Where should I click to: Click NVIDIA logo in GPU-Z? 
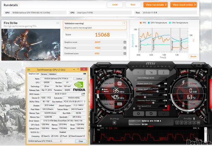(x=79, y=86)
